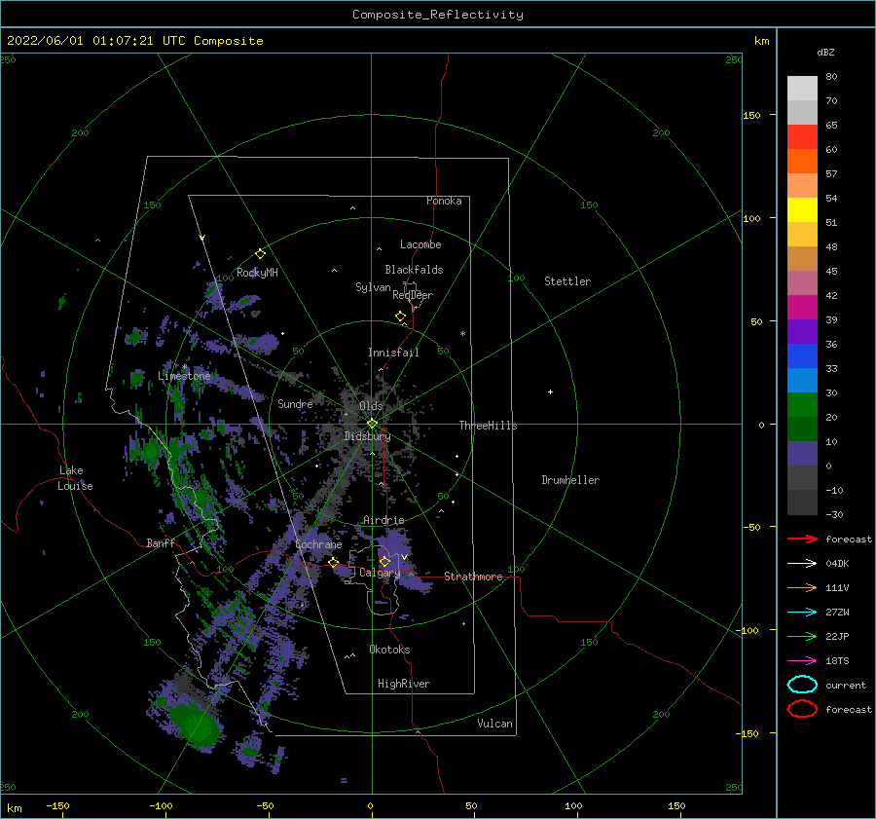The image size is (876, 819).
Task: Click the Vulcan label
Action: coord(494,724)
